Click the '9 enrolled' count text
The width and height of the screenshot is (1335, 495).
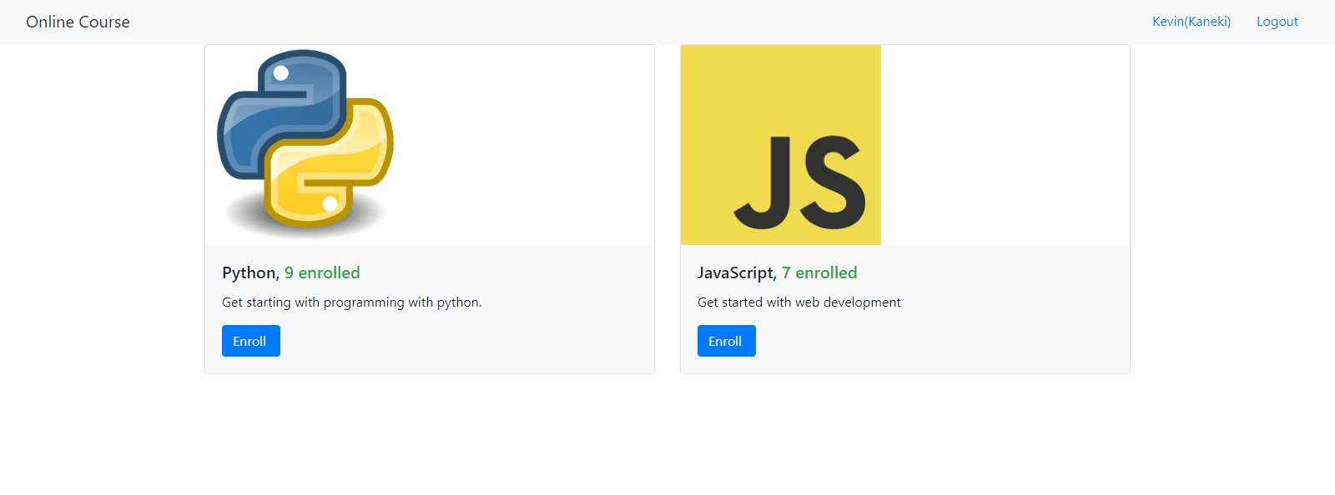click(x=322, y=272)
